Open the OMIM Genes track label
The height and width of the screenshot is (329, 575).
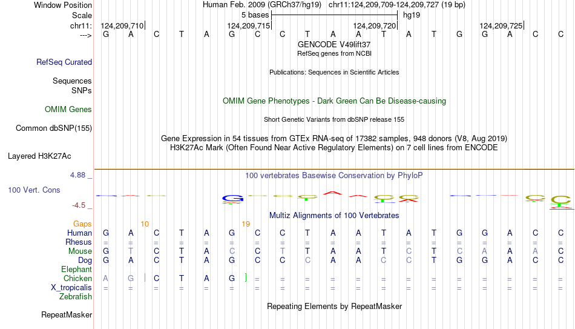(x=68, y=110)
